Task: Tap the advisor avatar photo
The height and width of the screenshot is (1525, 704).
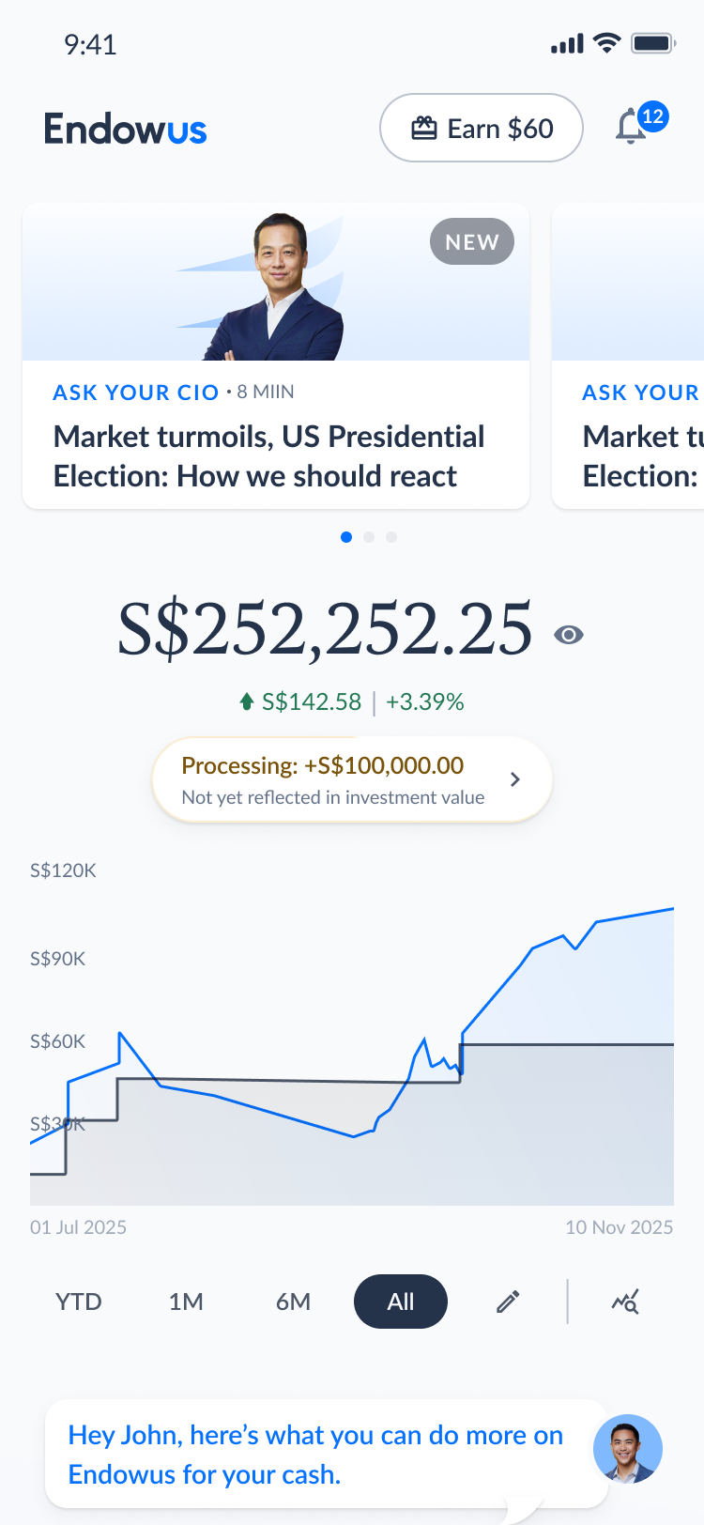Action: [628, 1449]
